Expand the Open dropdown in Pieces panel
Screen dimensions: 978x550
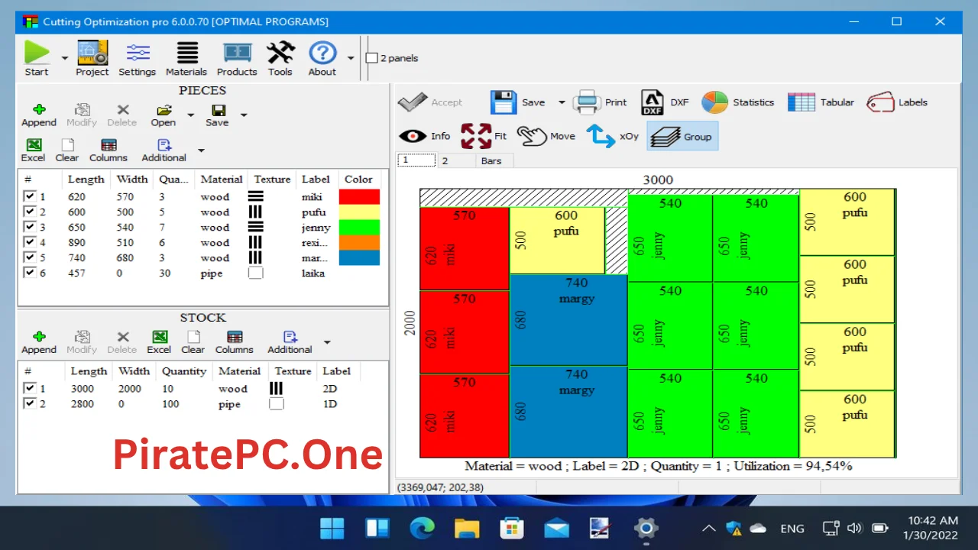pos(190,115)
